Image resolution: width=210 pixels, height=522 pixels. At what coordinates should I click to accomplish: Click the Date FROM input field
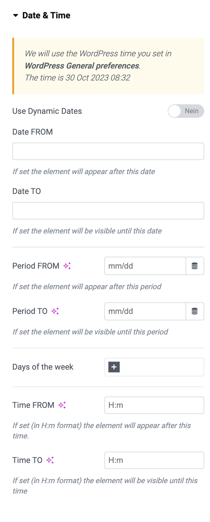108,151
